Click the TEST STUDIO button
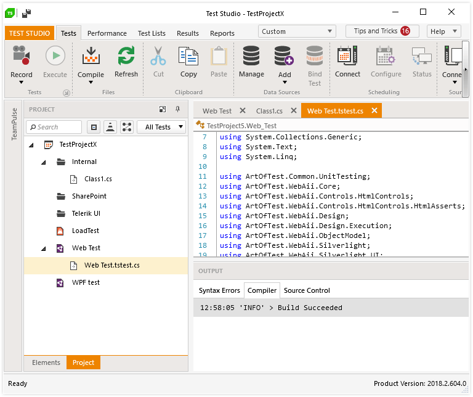 [30, 33]
